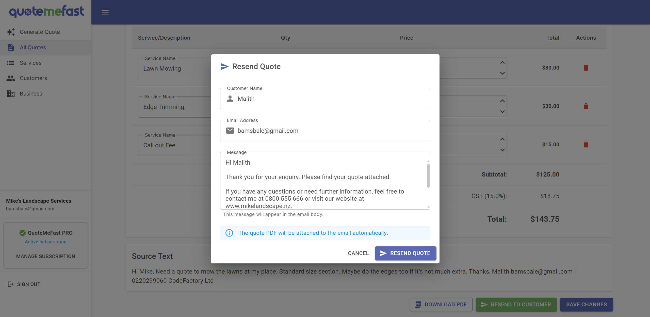
Task: Click the Call out Fee $15.00 total
Action: tap(551, 145)
